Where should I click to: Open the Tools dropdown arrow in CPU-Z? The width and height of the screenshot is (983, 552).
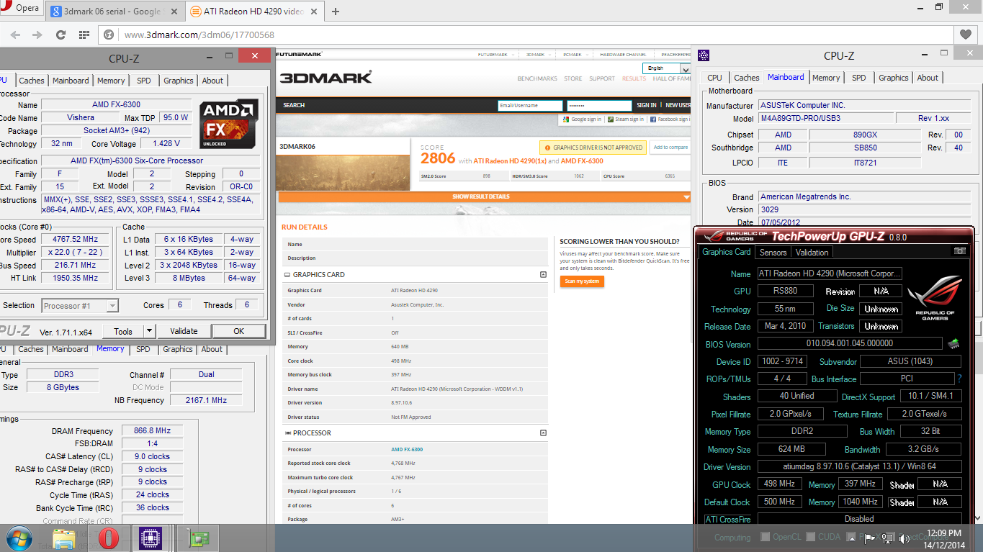coord(149,331)
